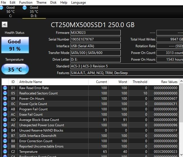The height and width of the screenshot is (157, 183).
Task: Click the Features field
Action: [x=127, y=73]
